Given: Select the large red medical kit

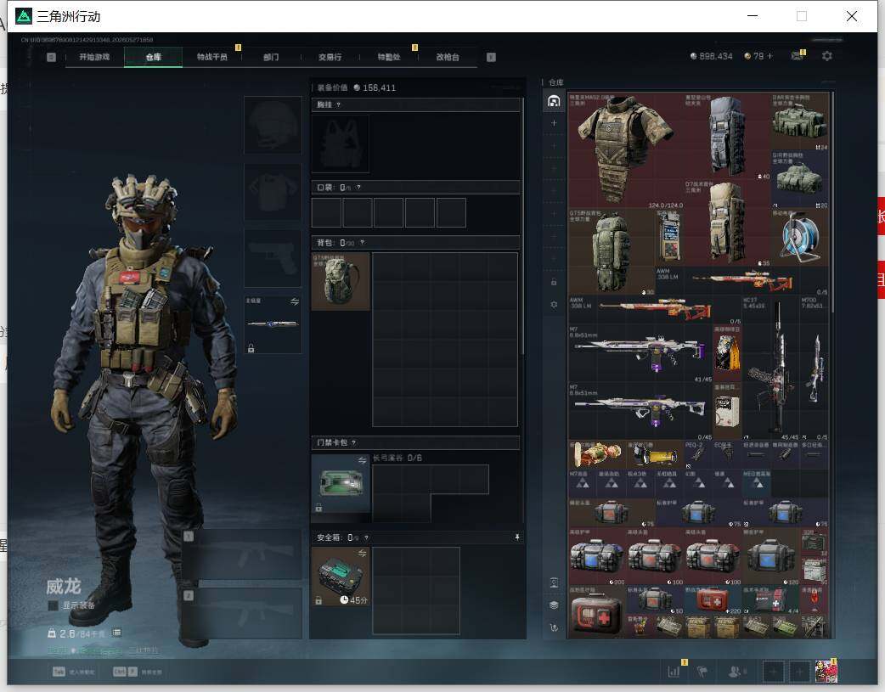Looking at the screenshot, I should click(596, 612).
